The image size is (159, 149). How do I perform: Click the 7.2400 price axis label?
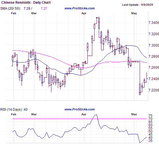click(x=154, y=79)
